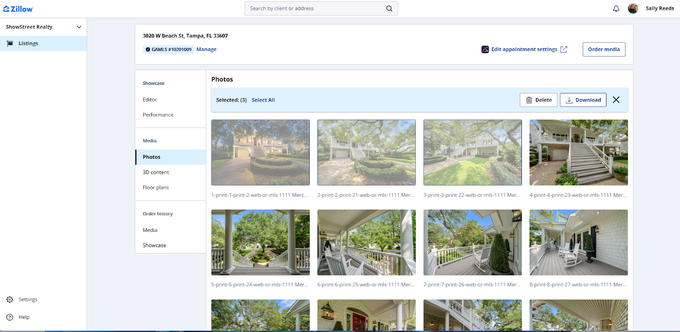680x332 pixels.
Task: Go to 3D content
Action: pos(156,172)
